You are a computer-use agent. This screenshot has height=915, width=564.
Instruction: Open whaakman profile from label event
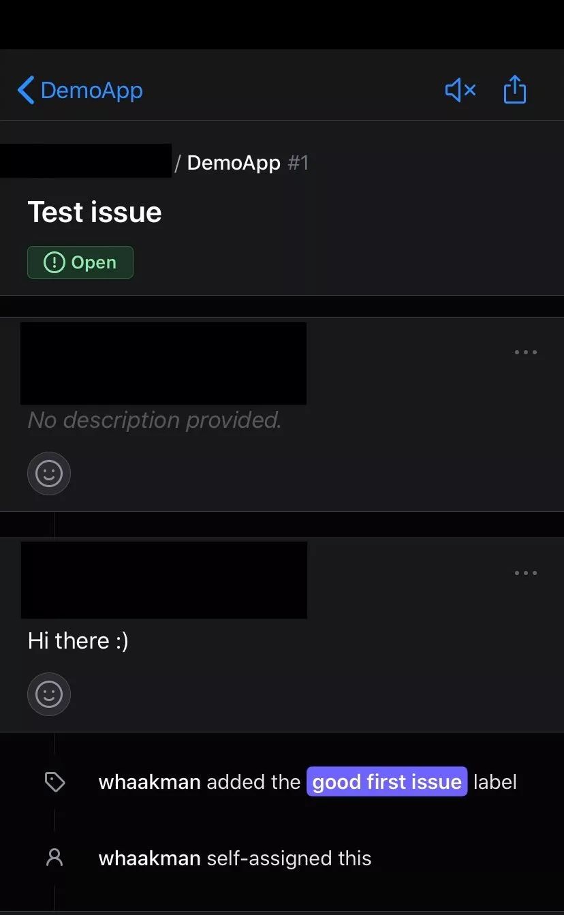pyautogui.click(x=150, y=781)
